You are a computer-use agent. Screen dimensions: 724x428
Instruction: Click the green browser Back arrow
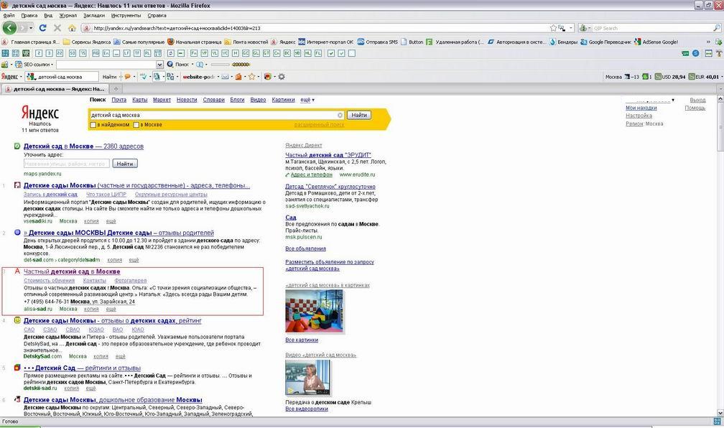coord(9,28)
